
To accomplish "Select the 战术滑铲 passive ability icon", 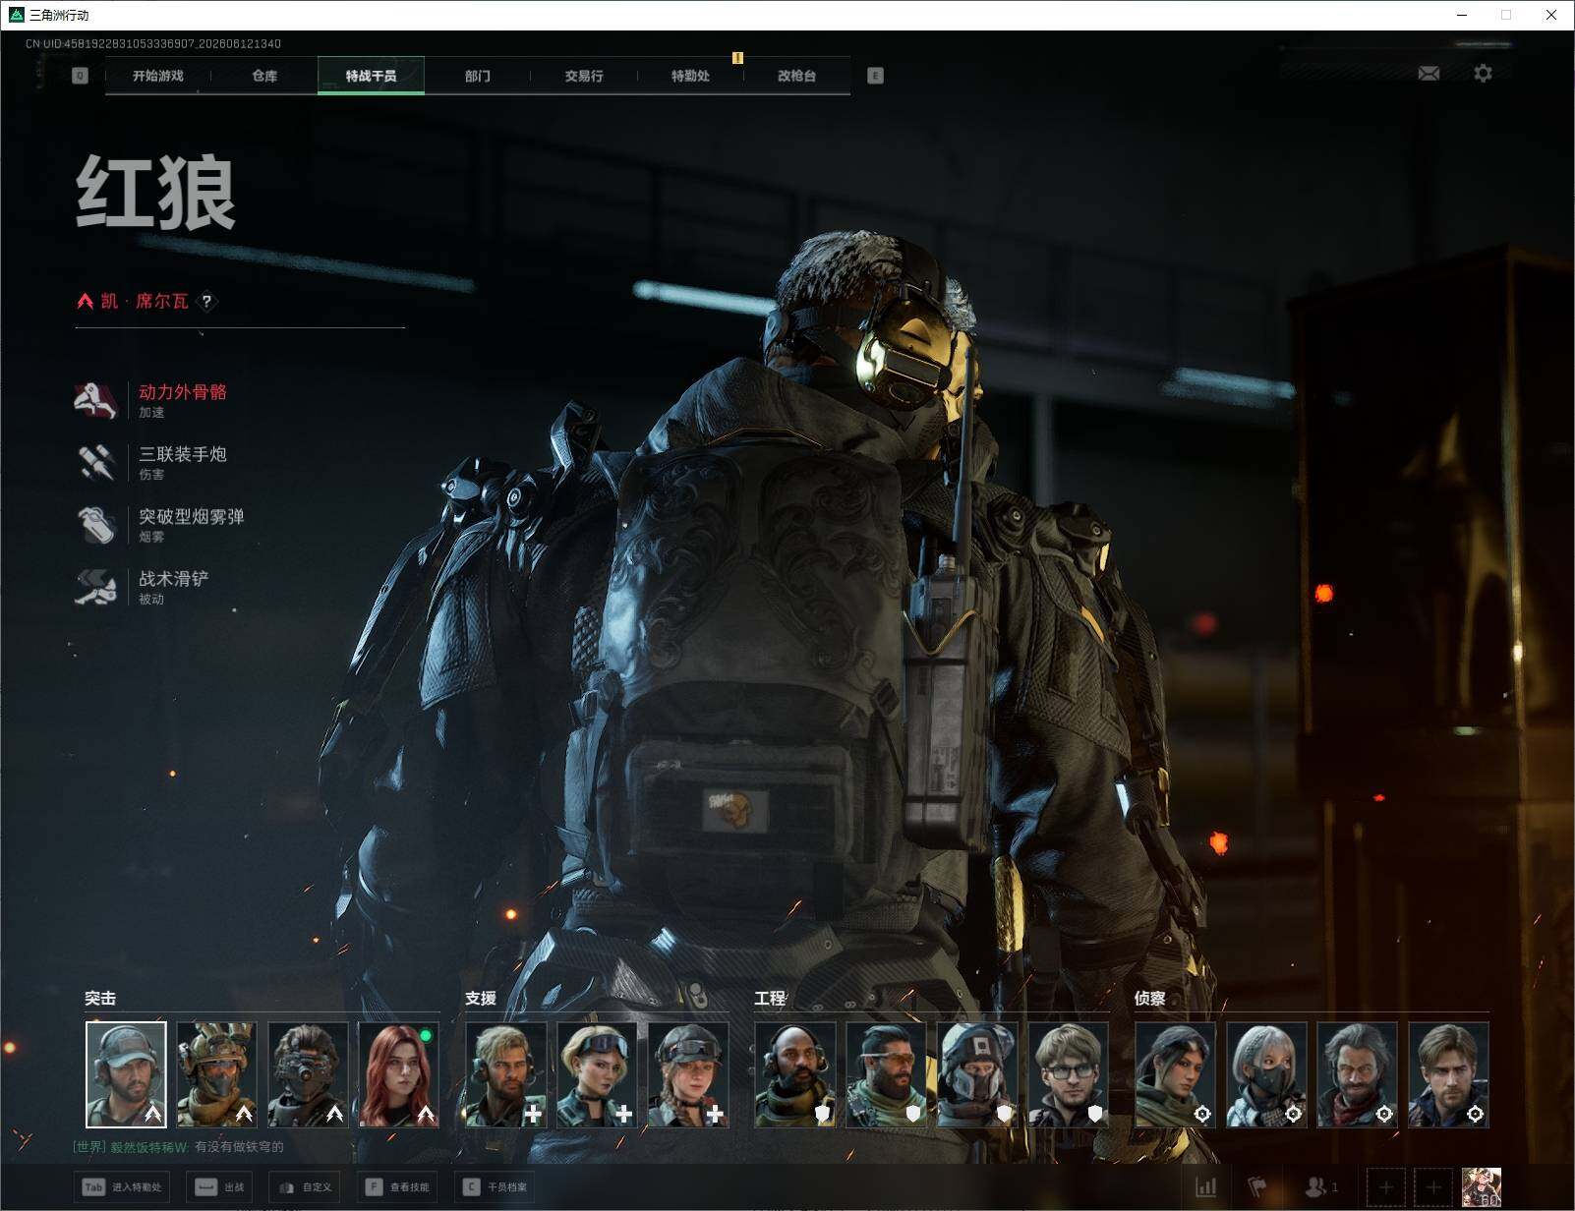I will coord(95,586).
